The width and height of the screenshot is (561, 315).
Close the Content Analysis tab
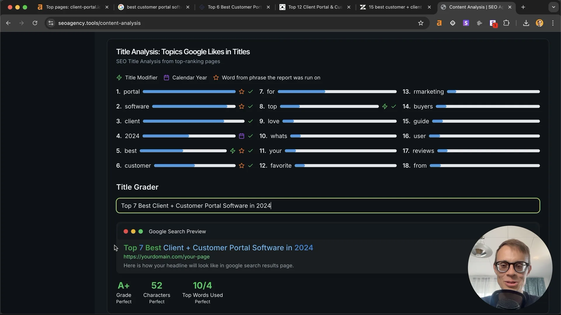510,7
